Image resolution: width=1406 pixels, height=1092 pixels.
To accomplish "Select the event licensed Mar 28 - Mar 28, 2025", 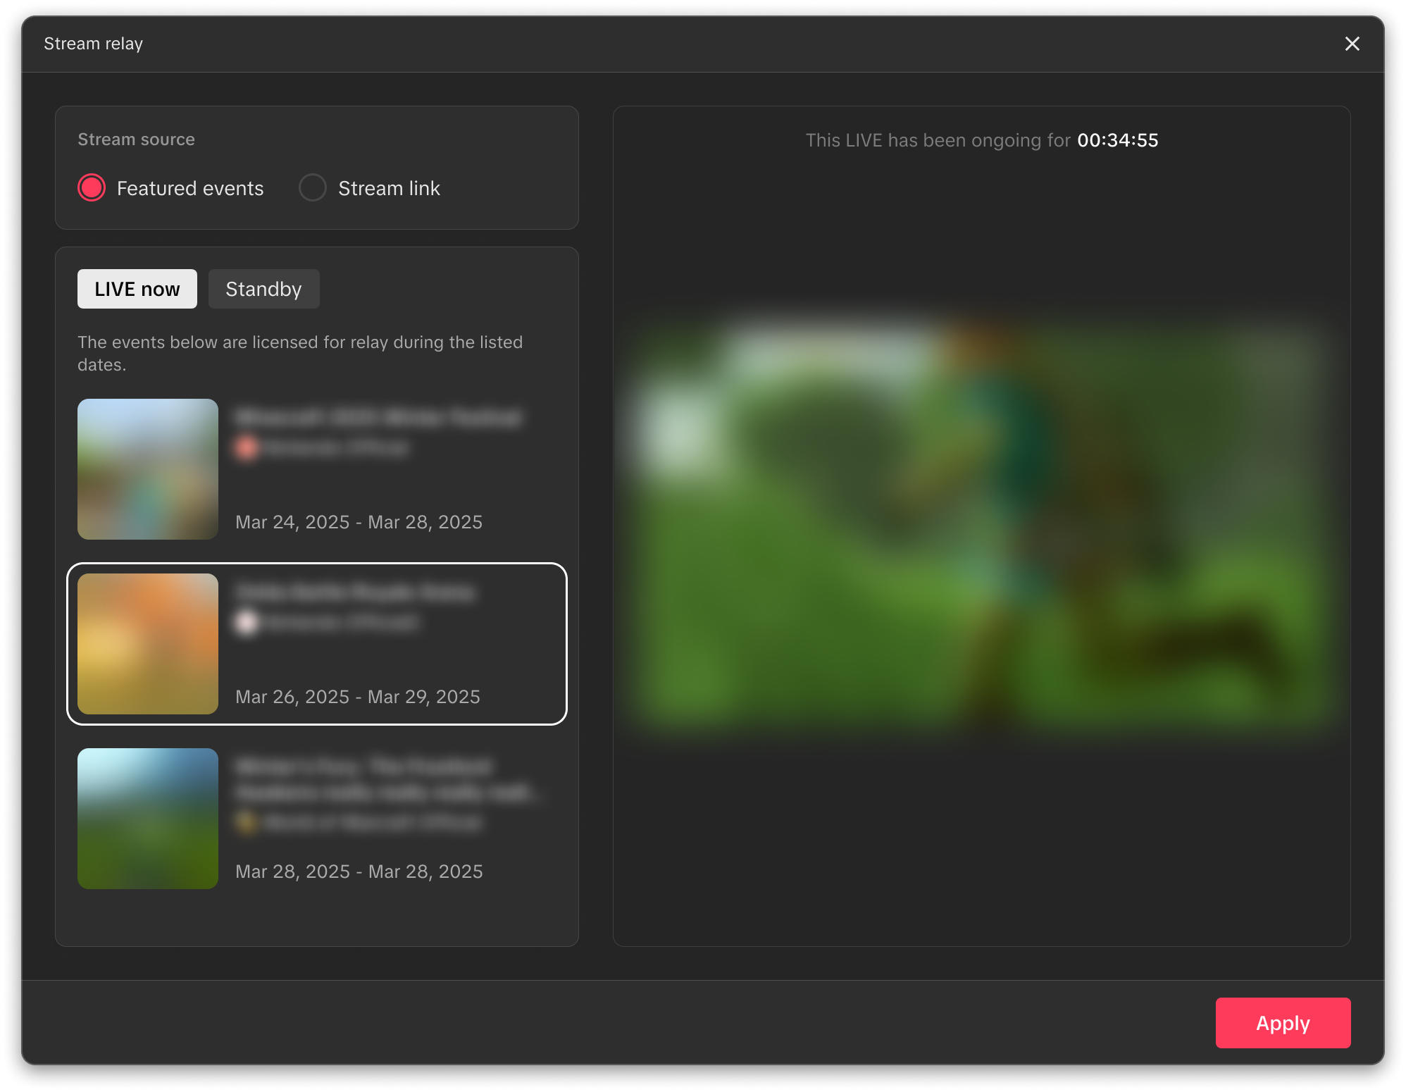I will click(316, 819).
